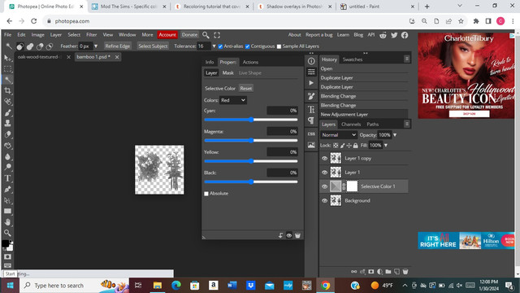Open the History panel options menu
The height and width of the screenshot is (293, 520).
coord(406,59)
